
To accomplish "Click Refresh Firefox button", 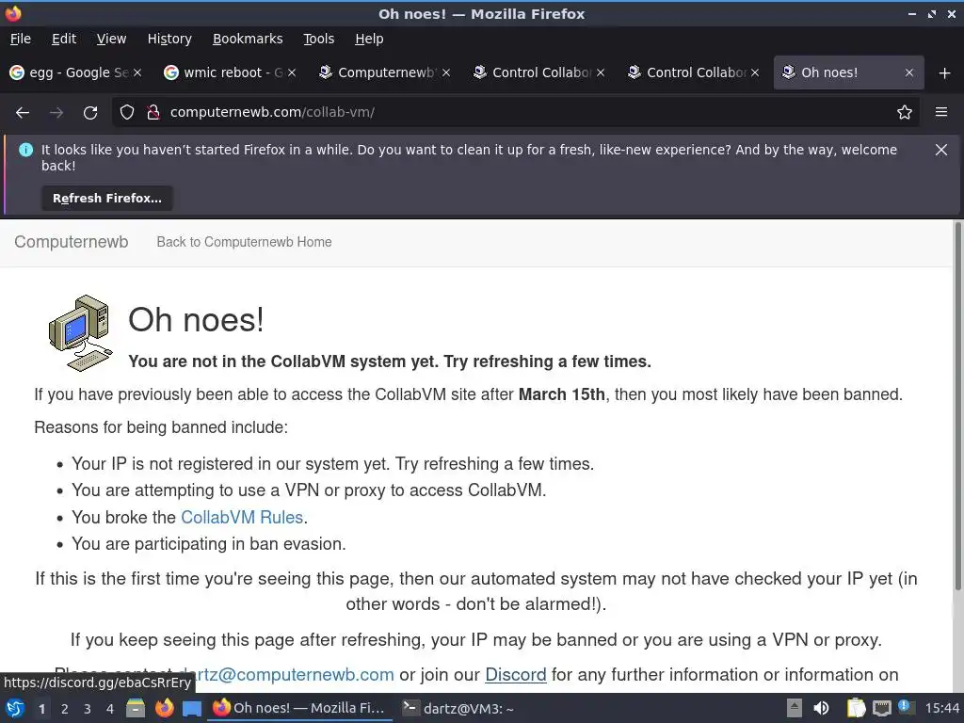I will tap(107, 199).
